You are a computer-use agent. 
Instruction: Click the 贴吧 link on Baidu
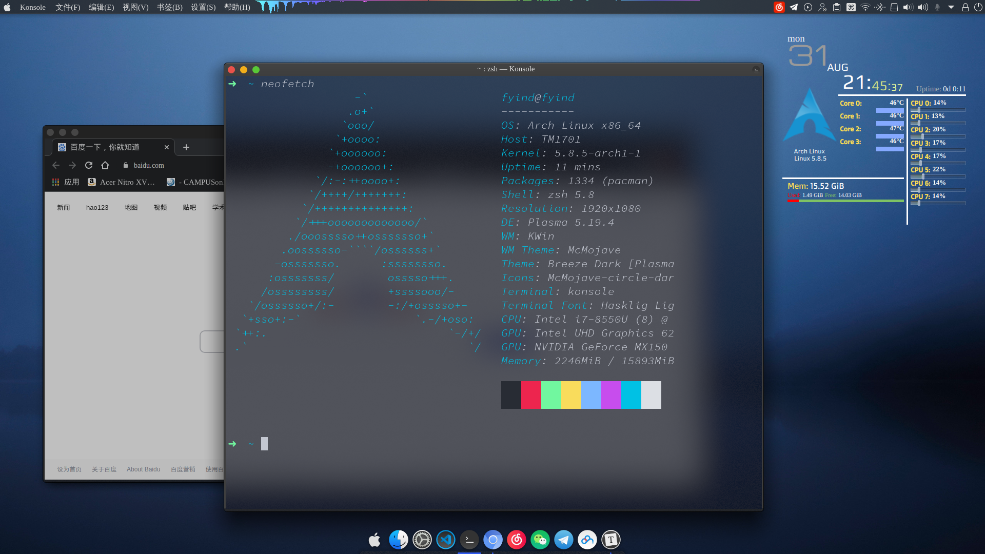pos(190,207)
